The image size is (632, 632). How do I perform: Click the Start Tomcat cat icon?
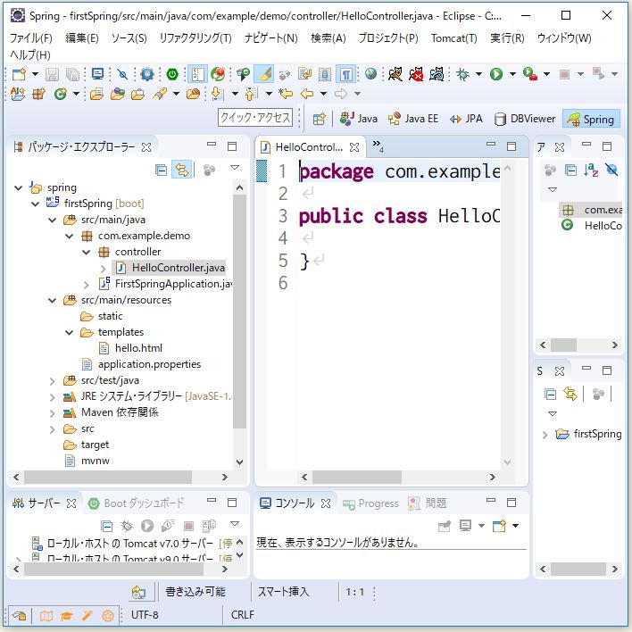395,74
